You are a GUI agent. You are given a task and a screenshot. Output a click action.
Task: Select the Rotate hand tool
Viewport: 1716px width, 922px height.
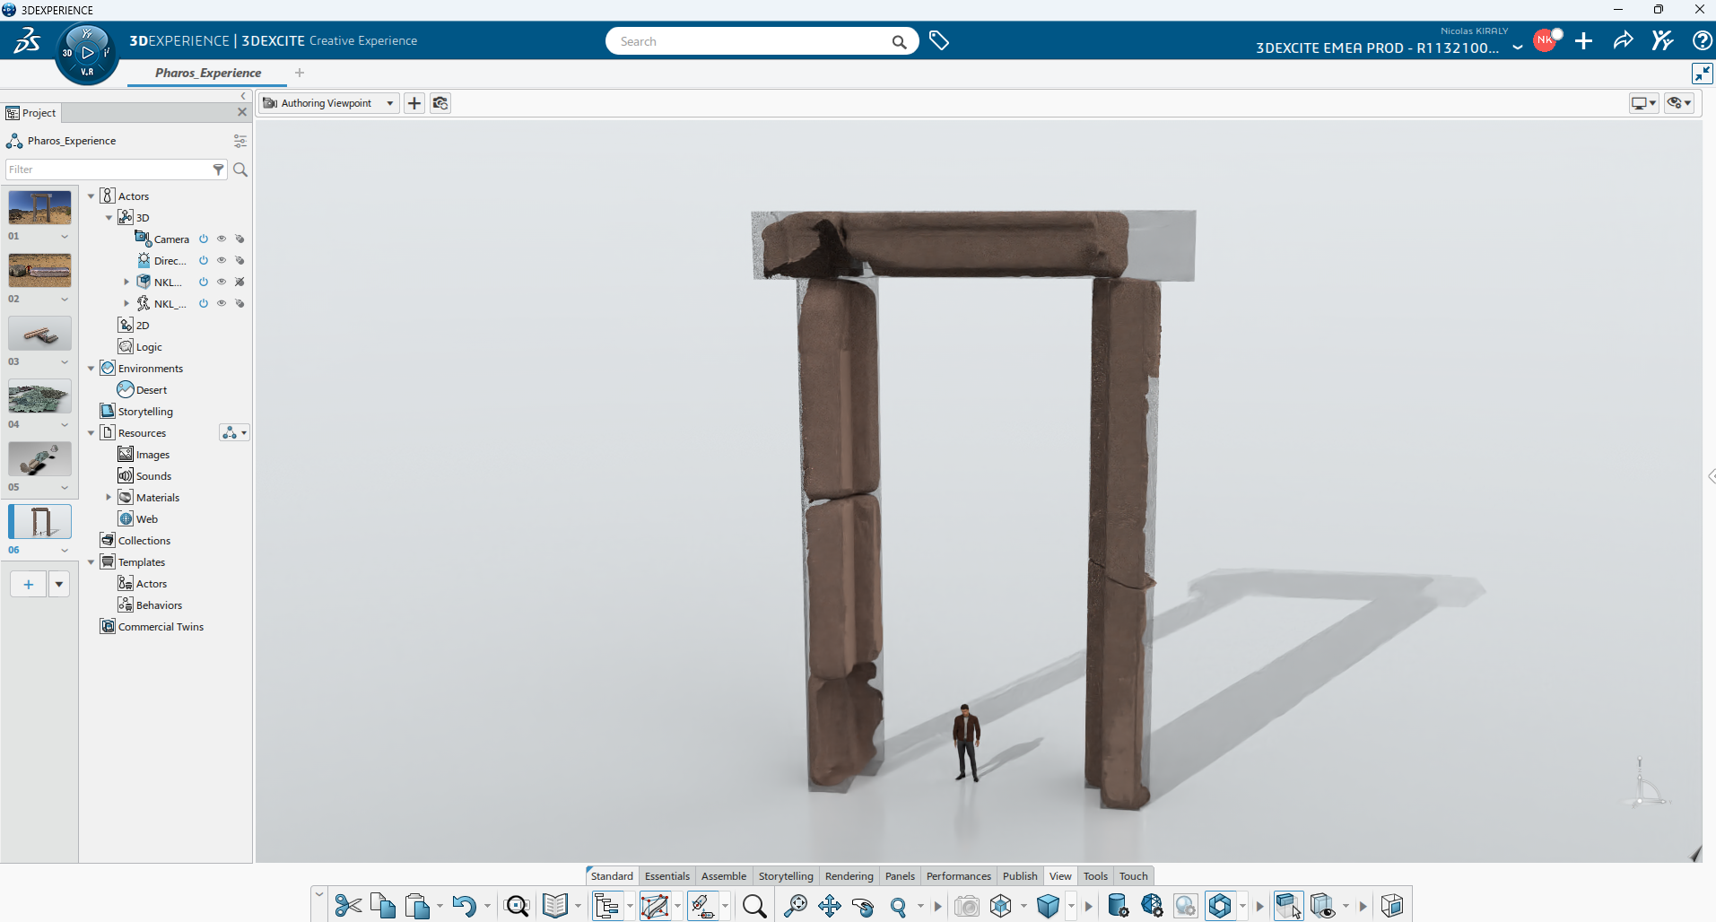[x=864, y=906]
